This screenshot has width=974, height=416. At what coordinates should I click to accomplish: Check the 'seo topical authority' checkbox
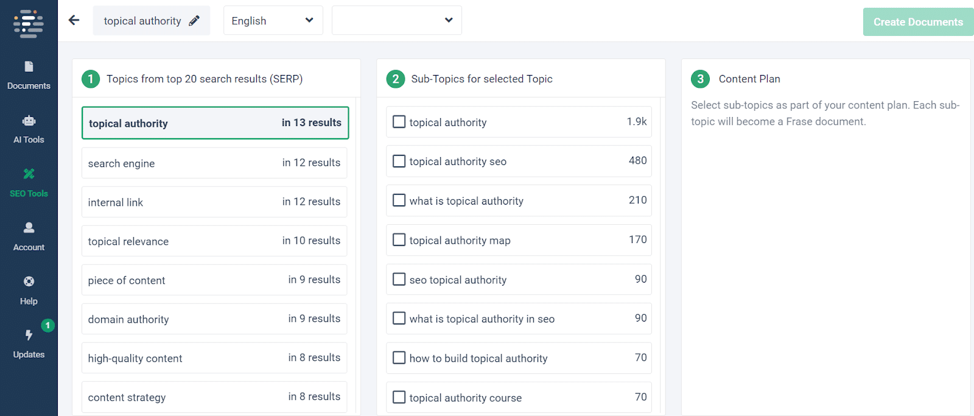pyautogui.click(x=399, y=279)
